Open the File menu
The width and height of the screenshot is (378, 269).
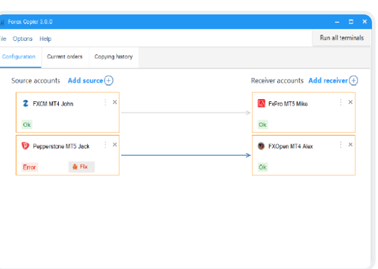coord(3,39)
